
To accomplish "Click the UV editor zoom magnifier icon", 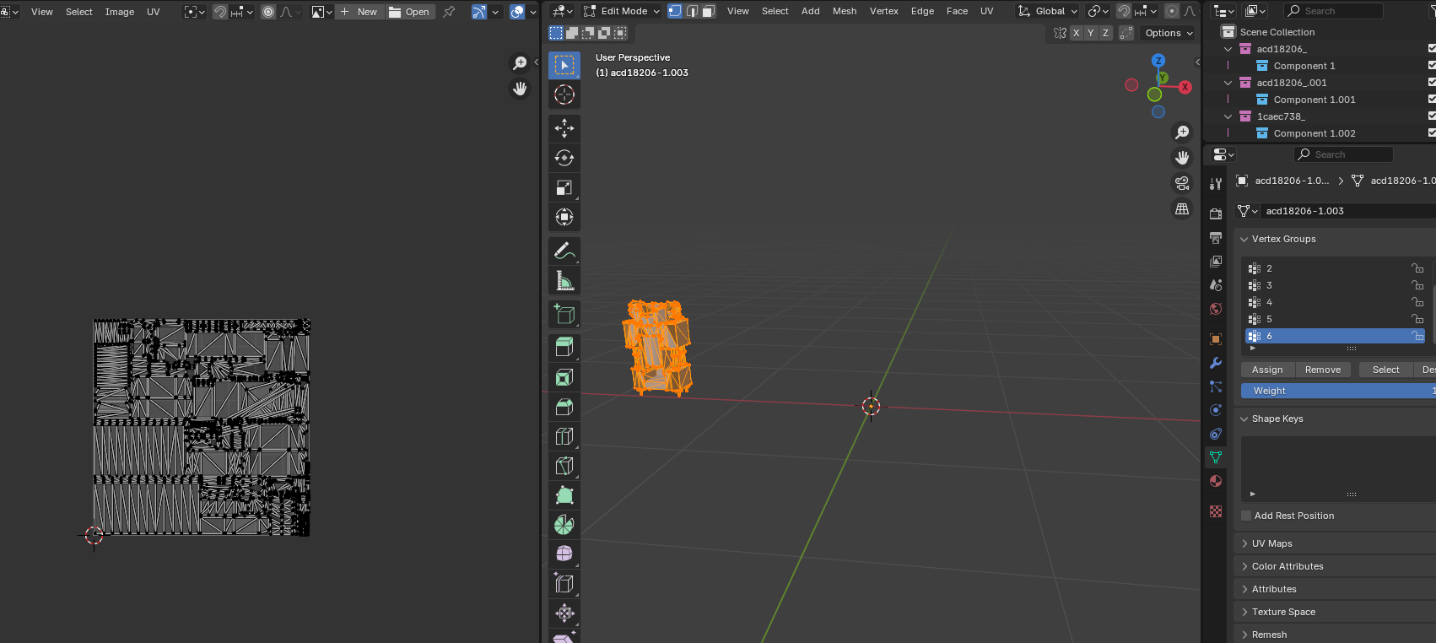I will (520, 63).
